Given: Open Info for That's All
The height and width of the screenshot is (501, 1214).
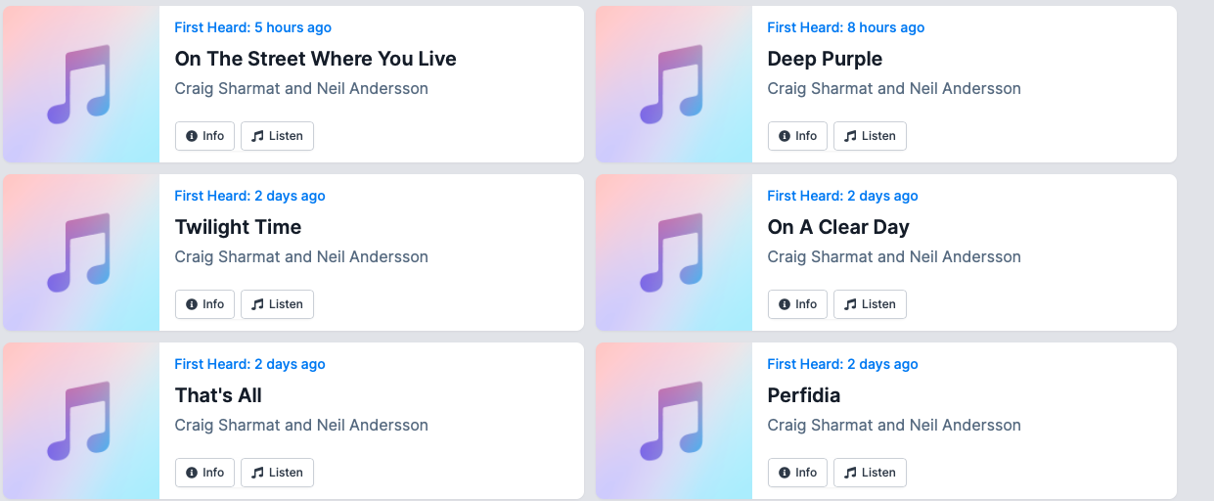Looking at the screenshot, I should [204, 473].
